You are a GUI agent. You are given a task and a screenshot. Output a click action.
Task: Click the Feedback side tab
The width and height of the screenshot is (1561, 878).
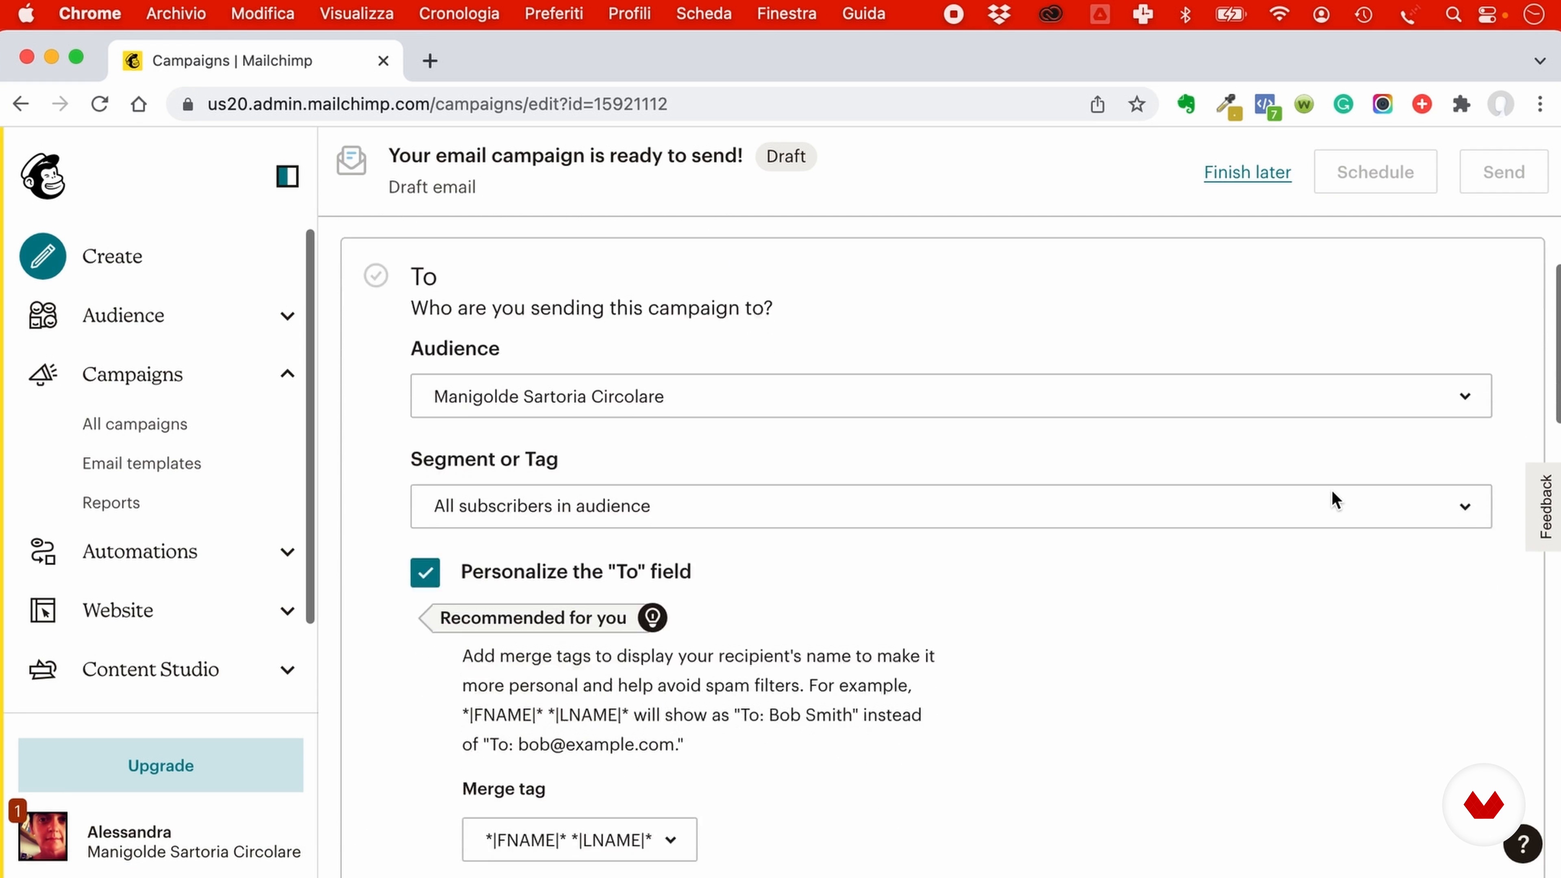1545,506
